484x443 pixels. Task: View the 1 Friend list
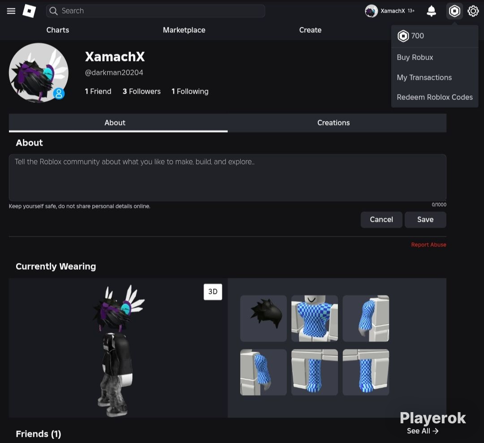(x=98, y=91)
